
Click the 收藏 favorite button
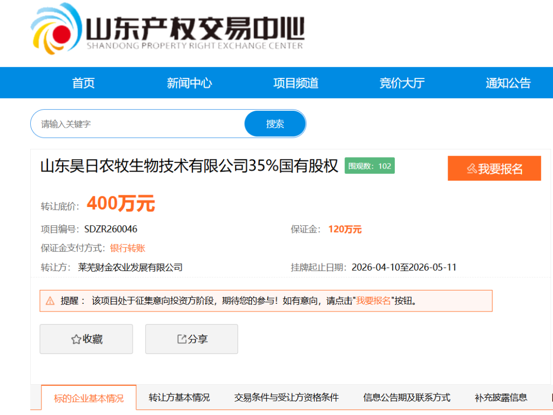pyautogui.click(x=87, y=339)
